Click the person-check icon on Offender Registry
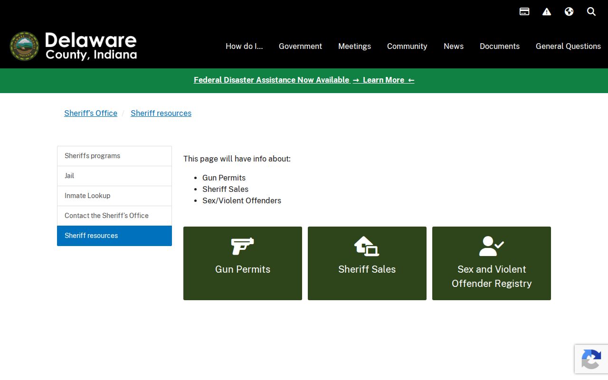This screenshot has height=380, width=608. click(x=492, y=246)
